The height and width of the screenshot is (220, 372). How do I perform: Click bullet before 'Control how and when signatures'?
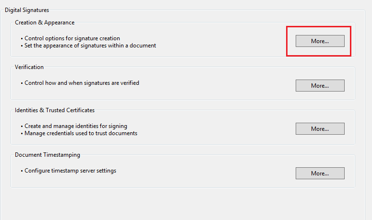click(x=22, y=83)
